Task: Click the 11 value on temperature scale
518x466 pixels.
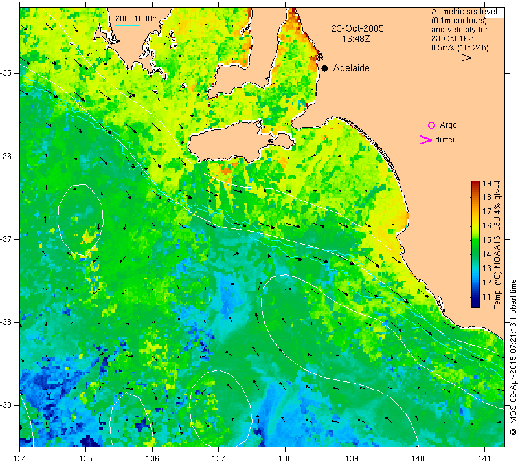Action: point(487,296)
